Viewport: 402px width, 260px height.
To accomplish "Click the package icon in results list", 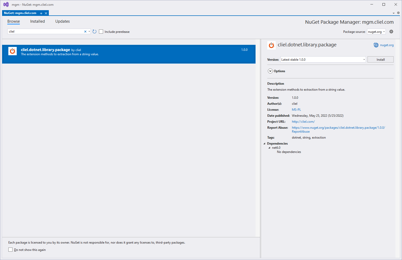I will pos(13,51).
